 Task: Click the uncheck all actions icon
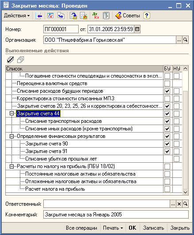(x=20, y=60)
